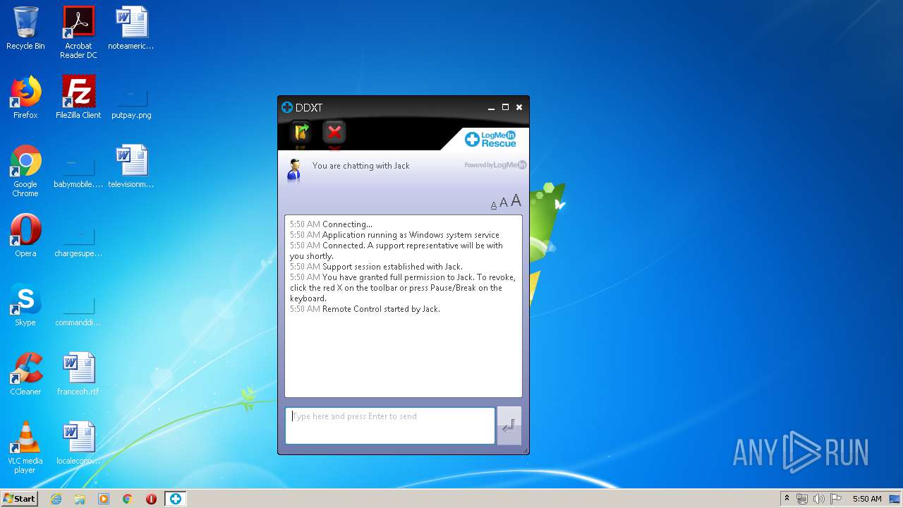Select Google Chrome desktop icon
Viewport: 903px width, 508px height.
[x=25, y=171]
